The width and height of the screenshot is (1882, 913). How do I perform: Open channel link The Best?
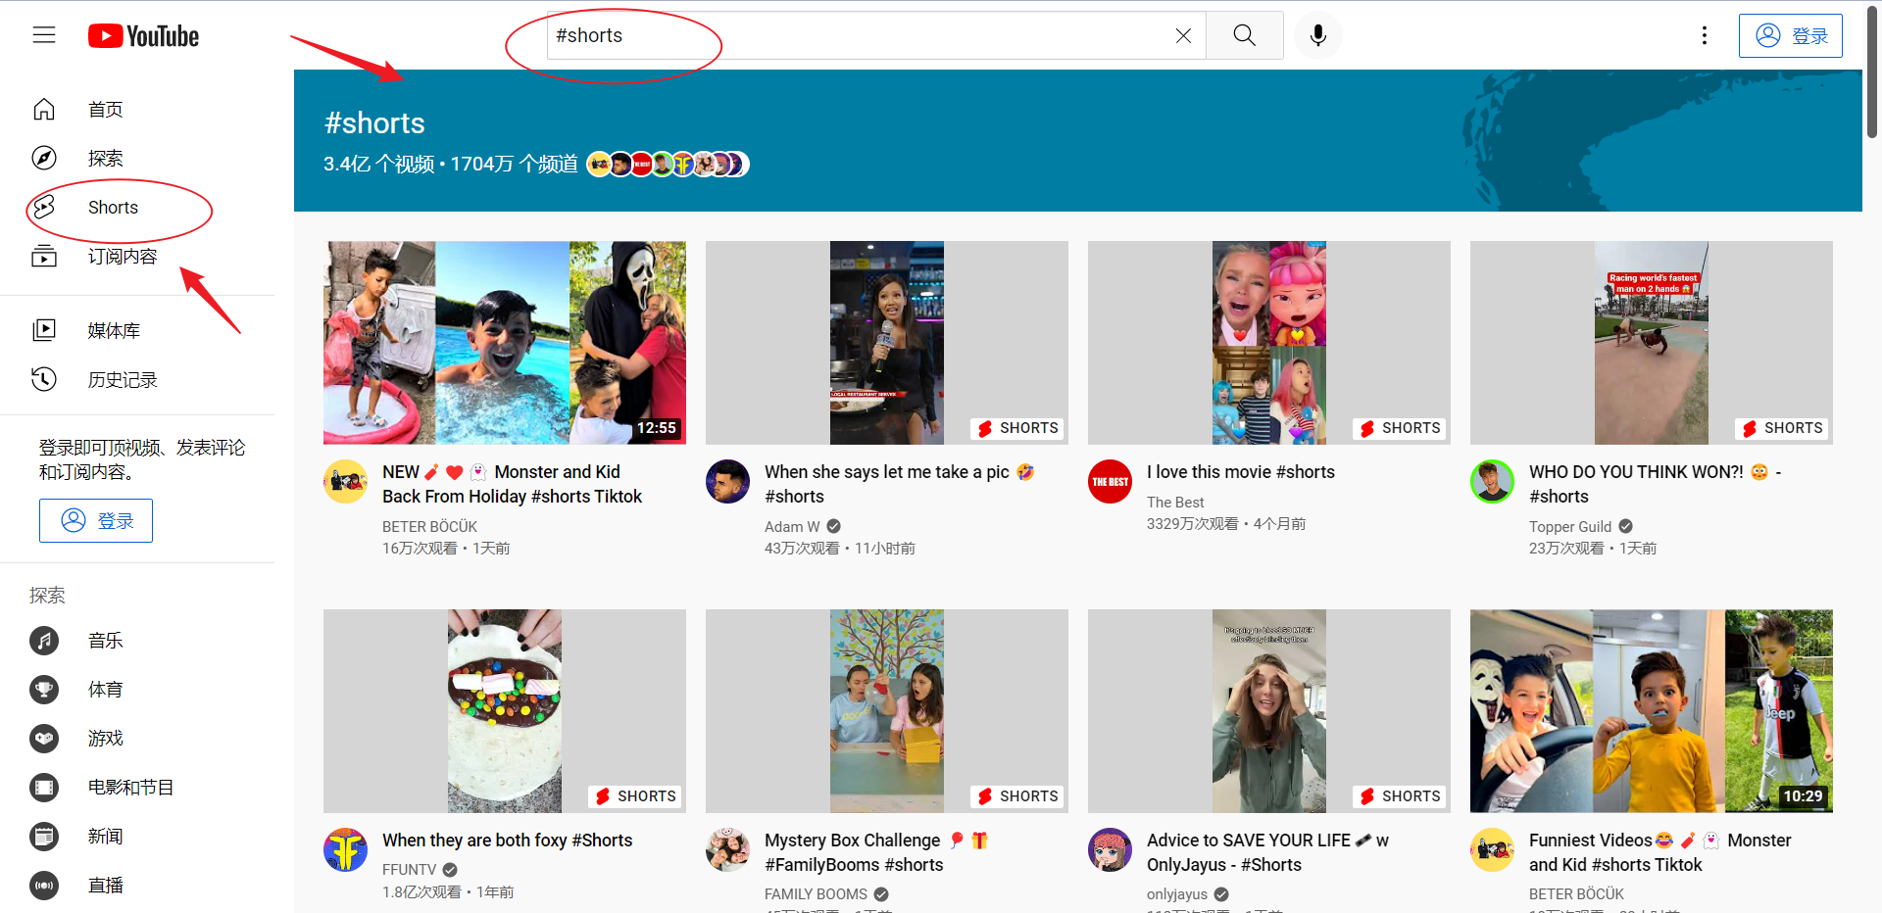1175,503
